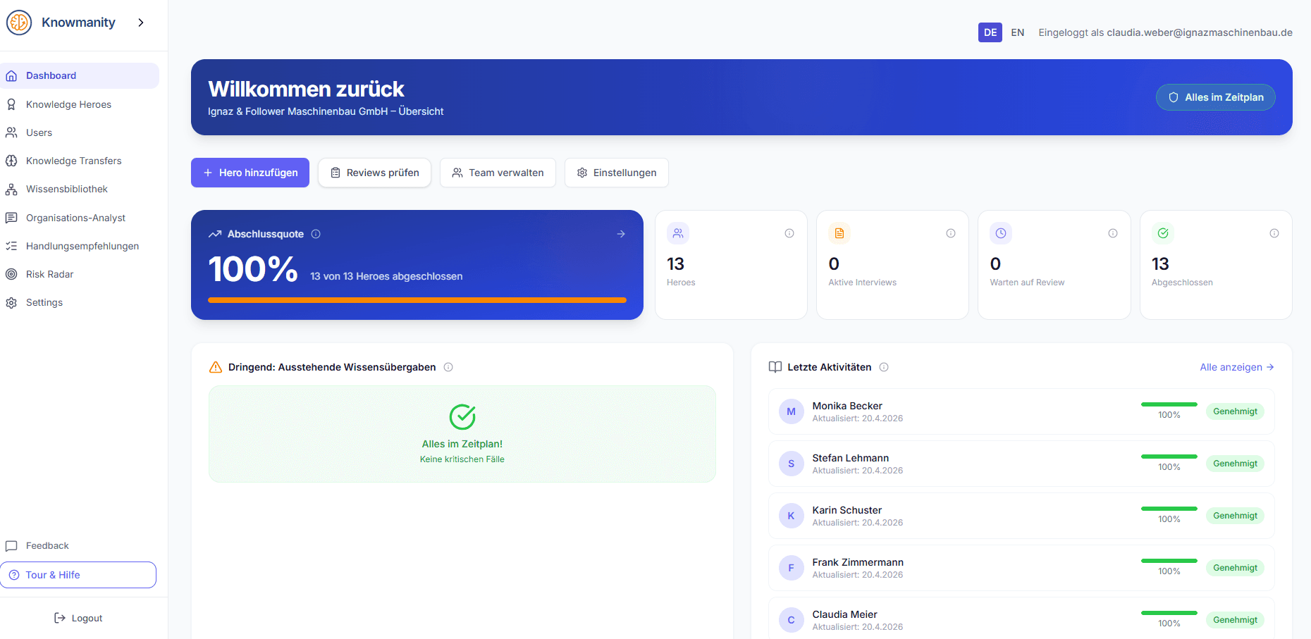Click the Alles im Zeitplan status badge
Viewport: 1311px width, 639px height.
1216,97
